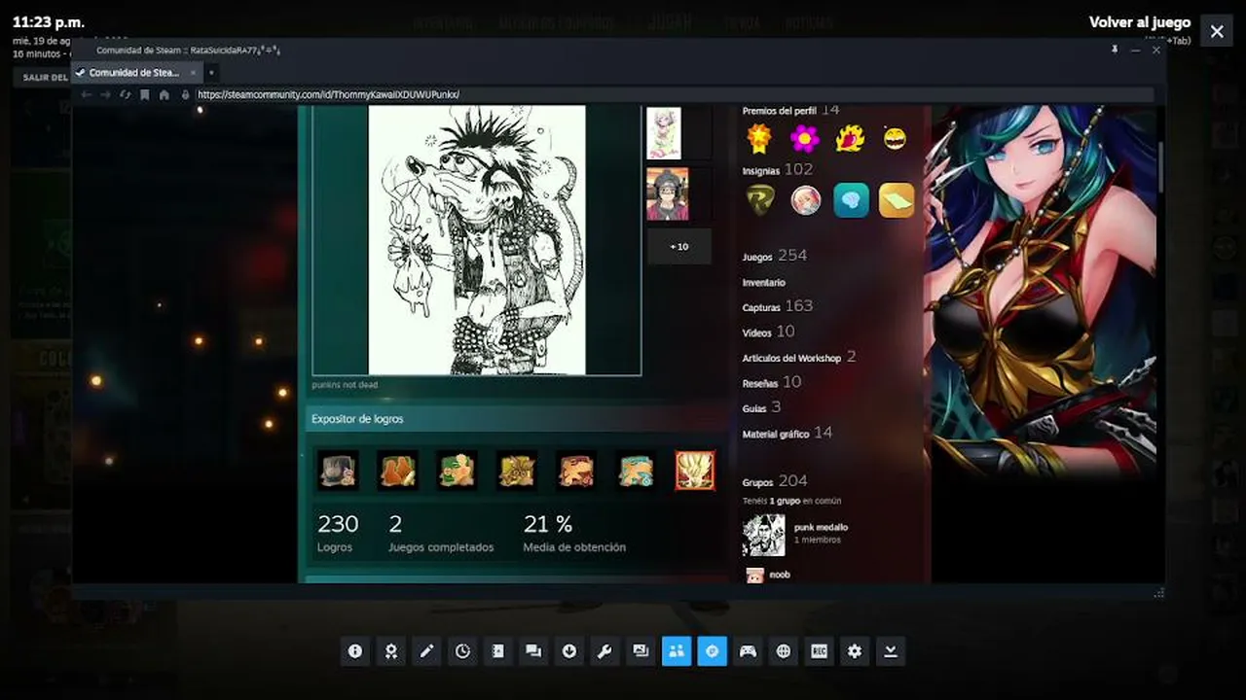Close overlay with the X button
Image resolution: width=1246 pixels, height=700 pixels.
[x=1217, y=31]
